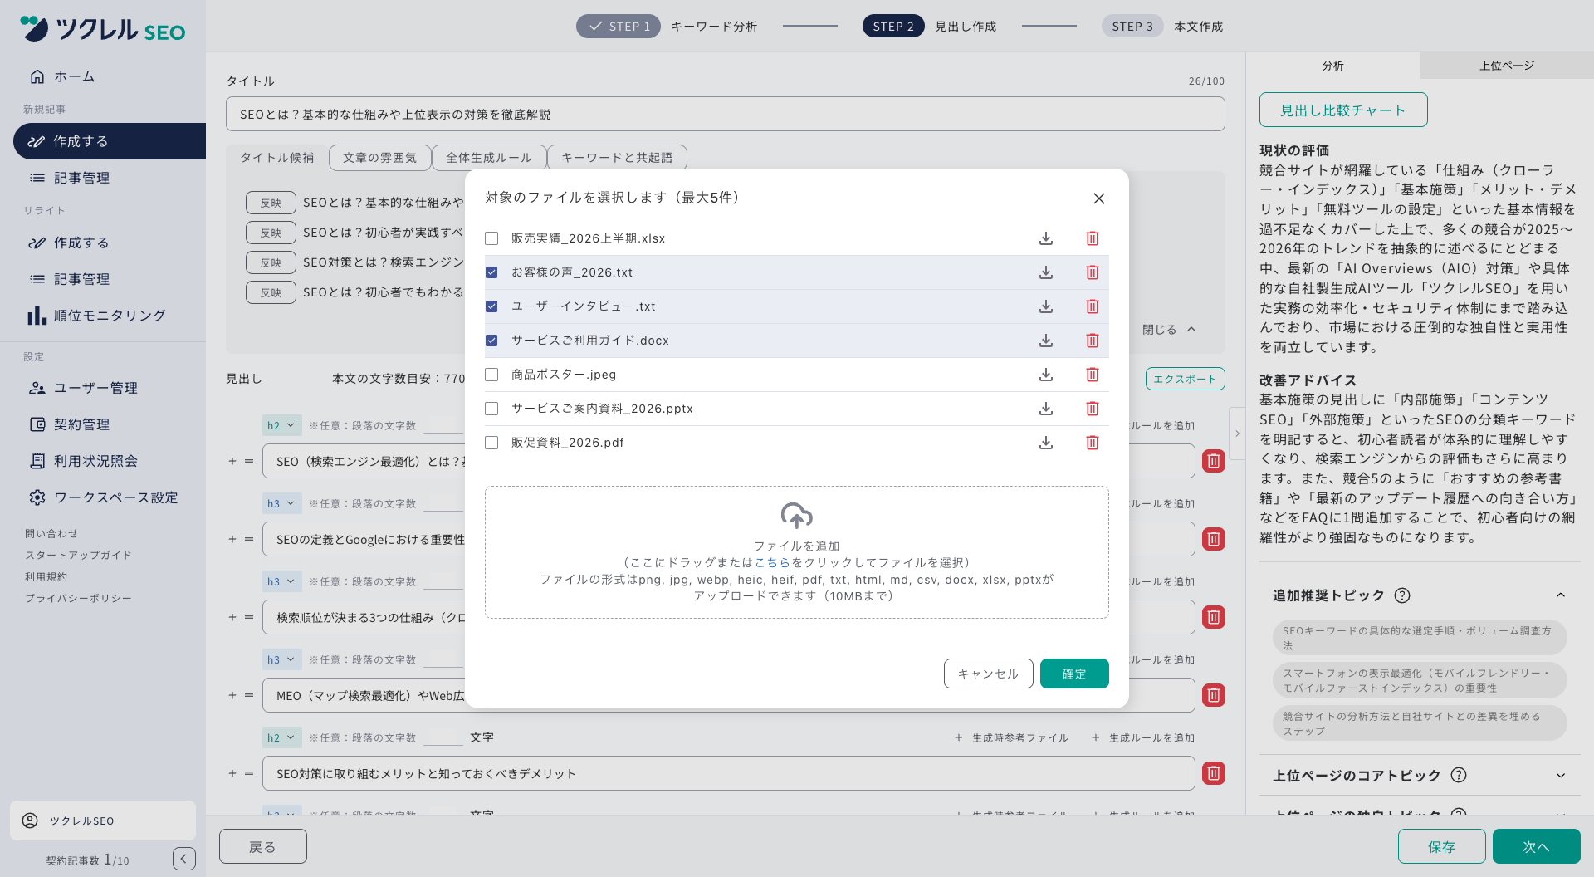
Task: Delete 販促資料_2026.pdf with trash icon
Action: point(1093,443)
